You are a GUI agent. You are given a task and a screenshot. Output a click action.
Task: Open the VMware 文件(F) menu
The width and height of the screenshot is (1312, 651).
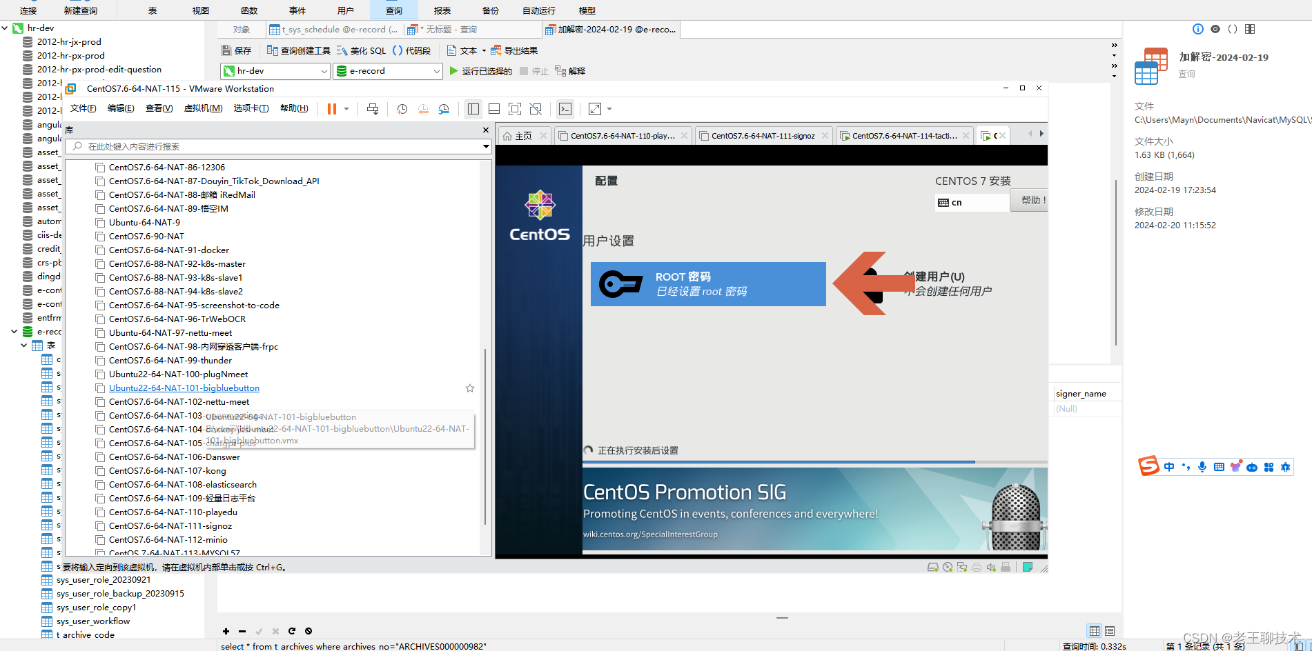[84, 108]
